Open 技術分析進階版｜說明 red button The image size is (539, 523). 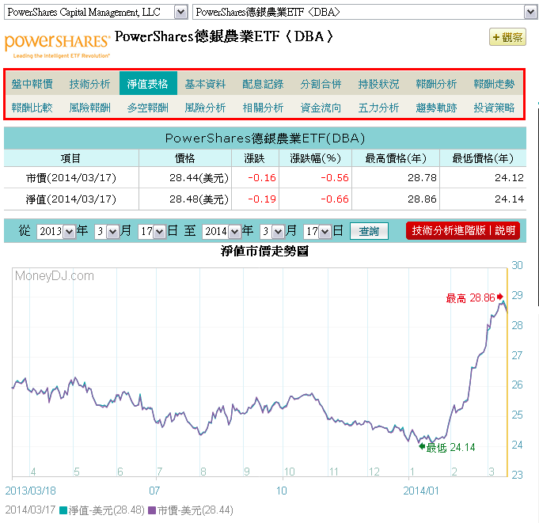tap(463, 230)
